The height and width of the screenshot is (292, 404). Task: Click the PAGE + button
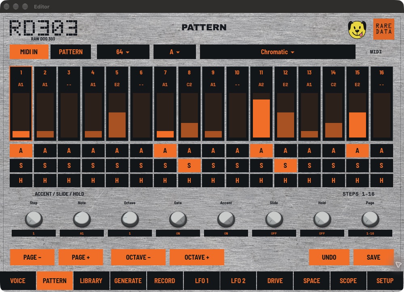coord(81,257)
